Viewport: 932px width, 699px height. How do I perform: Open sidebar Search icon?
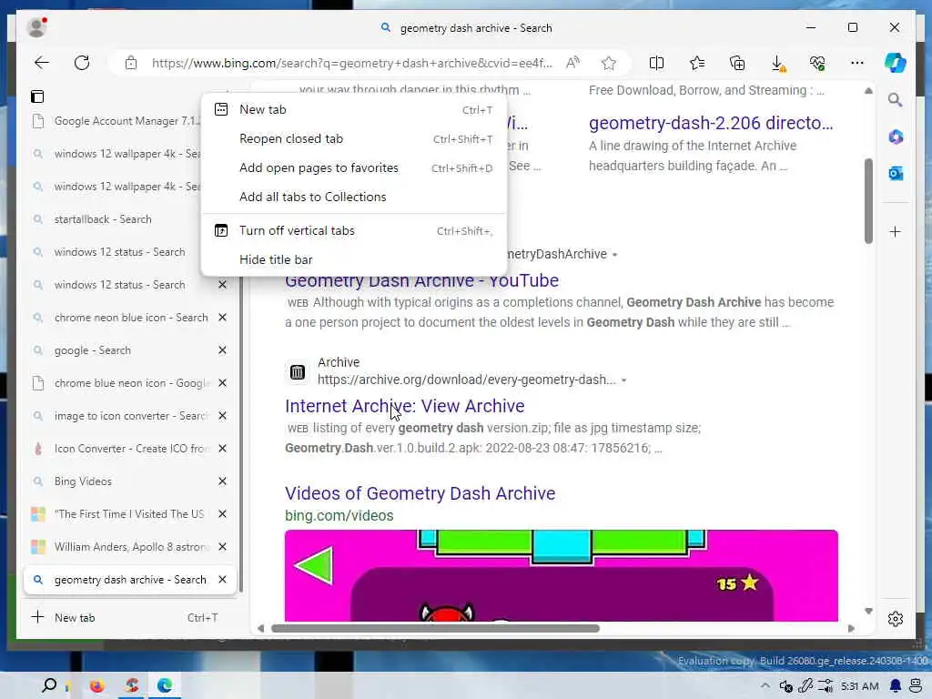[896, 100]
